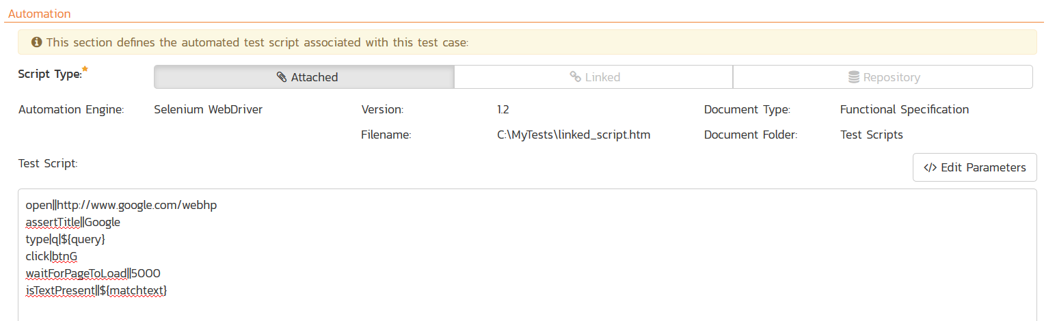Switch script type to Repository
1057x321 pixels.
[883, 77]
